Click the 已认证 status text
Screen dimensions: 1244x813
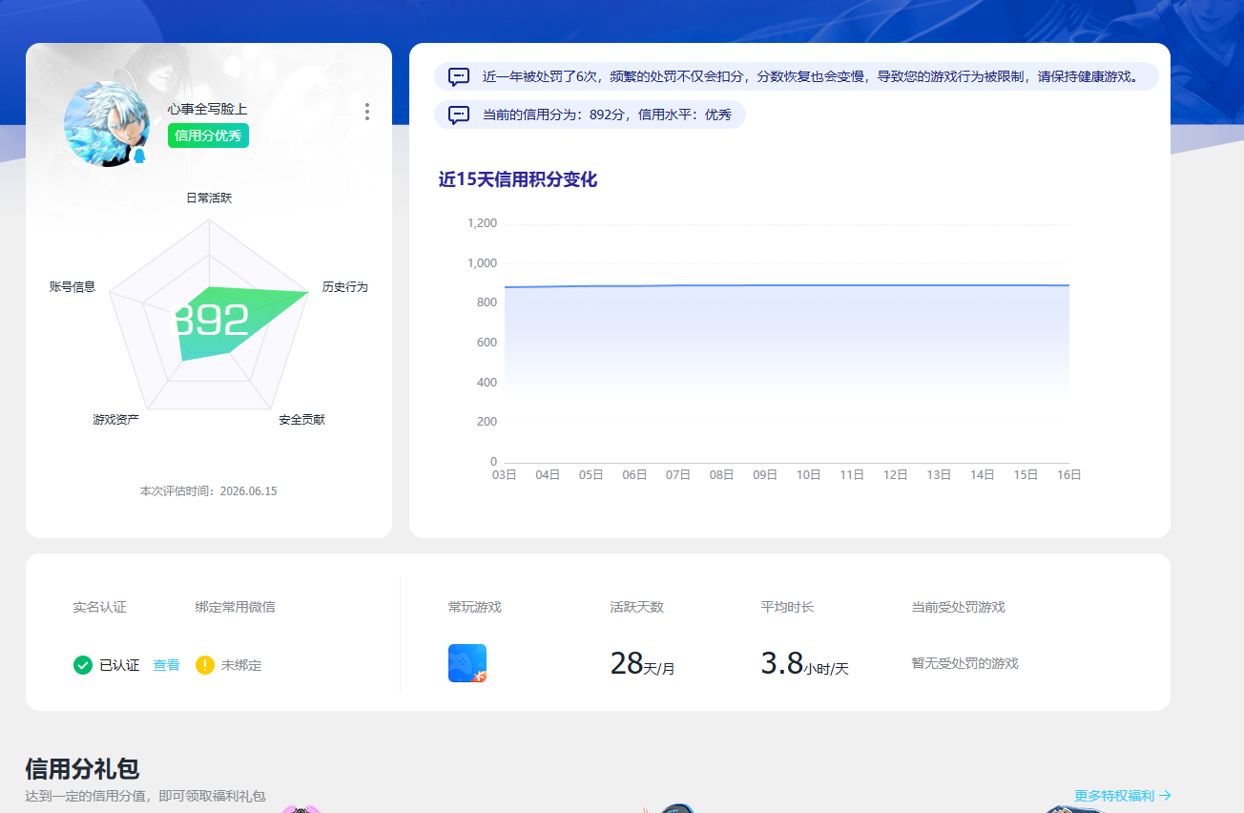(119, 665)
